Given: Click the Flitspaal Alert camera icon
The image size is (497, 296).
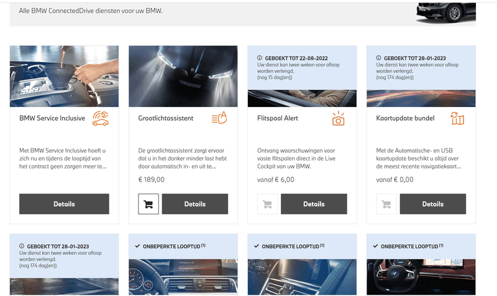Looking at the screenshot, I should coord(338,118).
